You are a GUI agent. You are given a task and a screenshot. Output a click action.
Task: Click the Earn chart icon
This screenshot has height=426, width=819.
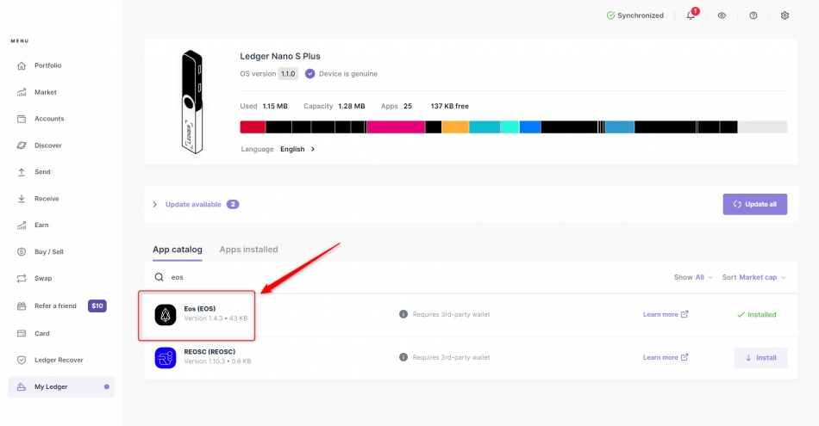click(22, 225)
